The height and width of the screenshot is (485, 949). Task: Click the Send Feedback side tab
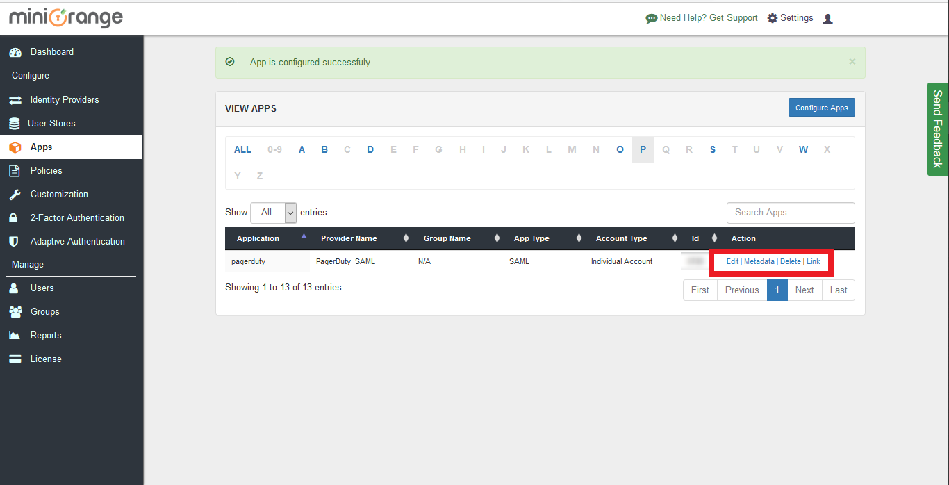coord(938,129)
